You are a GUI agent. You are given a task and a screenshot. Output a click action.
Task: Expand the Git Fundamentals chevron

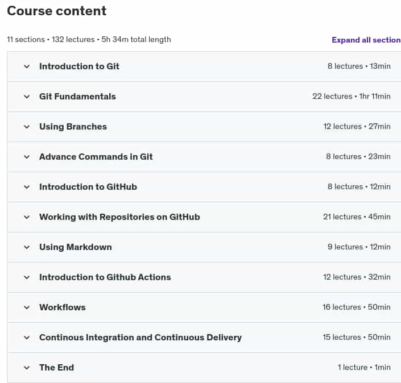coord(27,97)
